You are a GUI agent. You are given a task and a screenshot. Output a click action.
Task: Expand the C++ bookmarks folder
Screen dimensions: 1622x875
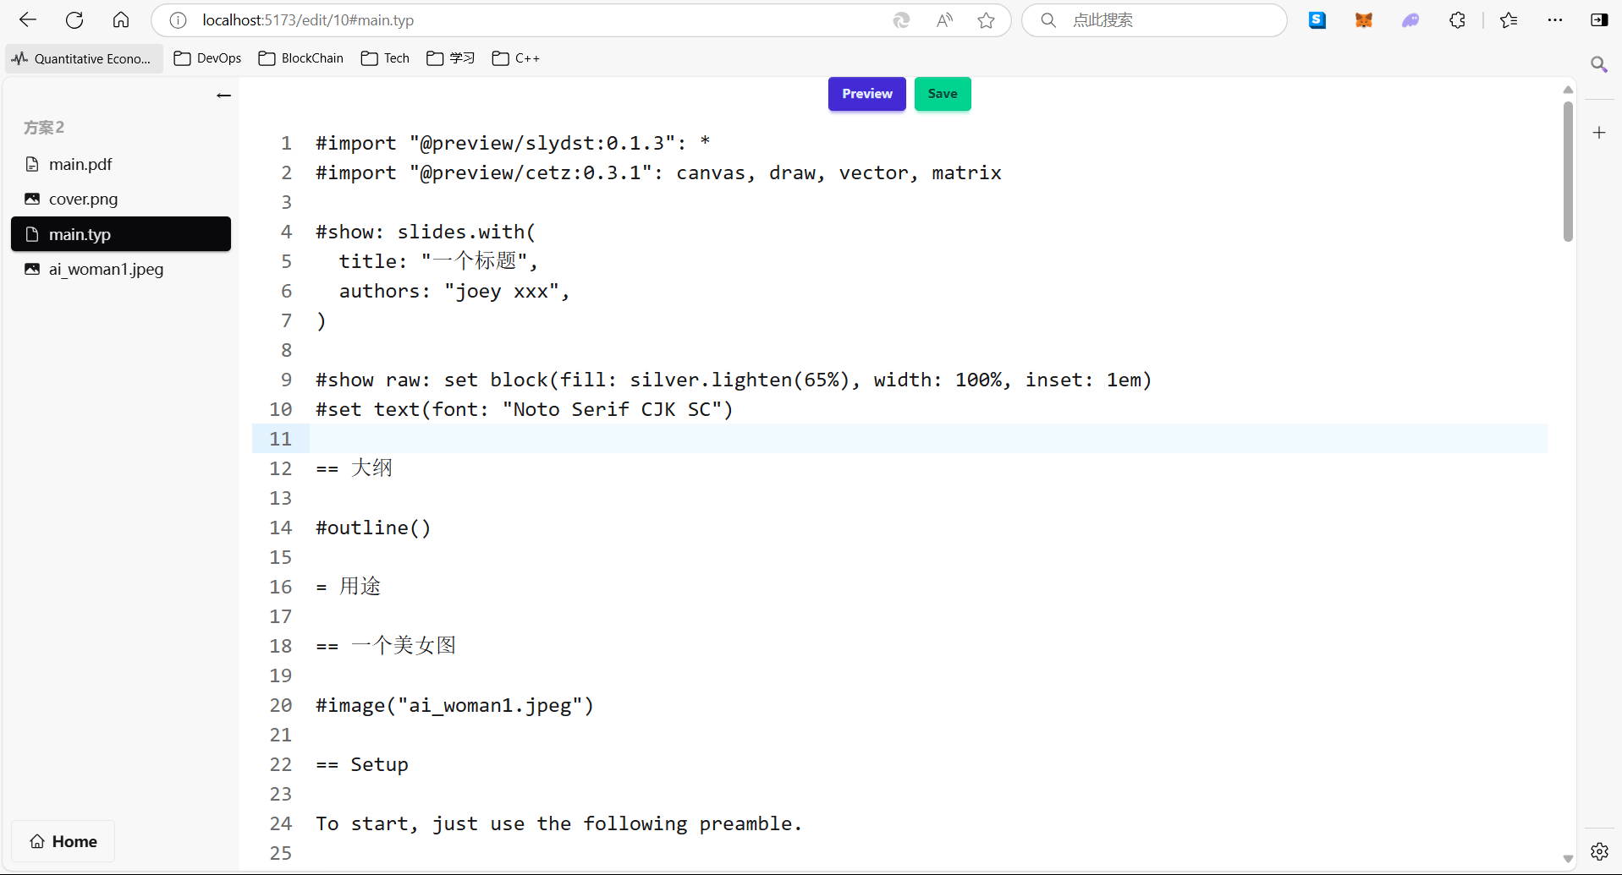pos(516,58)
